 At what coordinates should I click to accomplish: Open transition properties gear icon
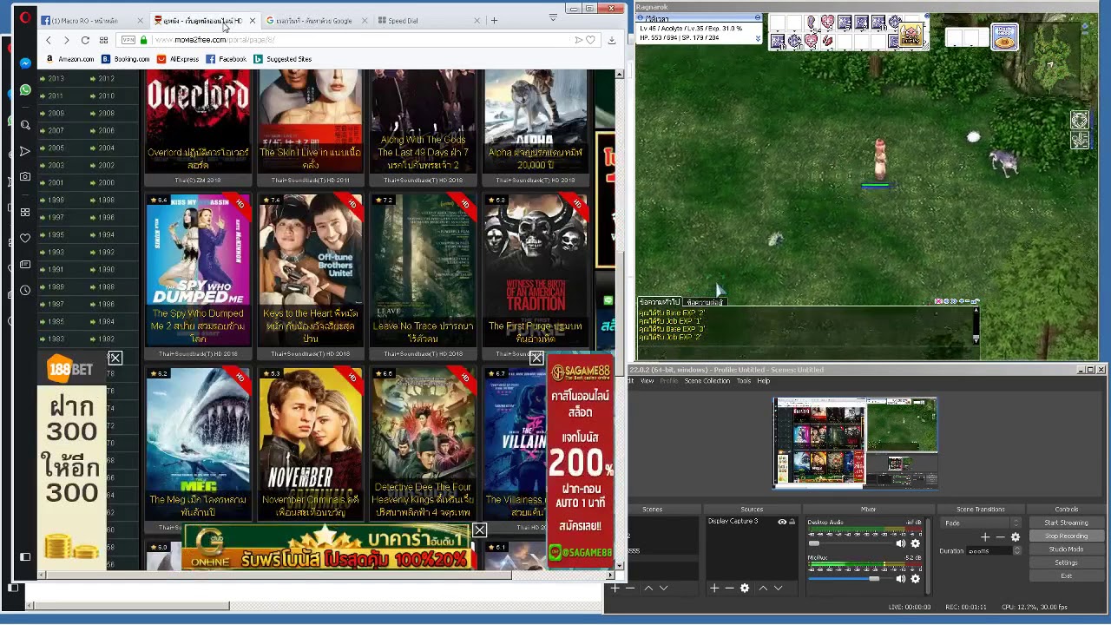(x=1016, y=537)
